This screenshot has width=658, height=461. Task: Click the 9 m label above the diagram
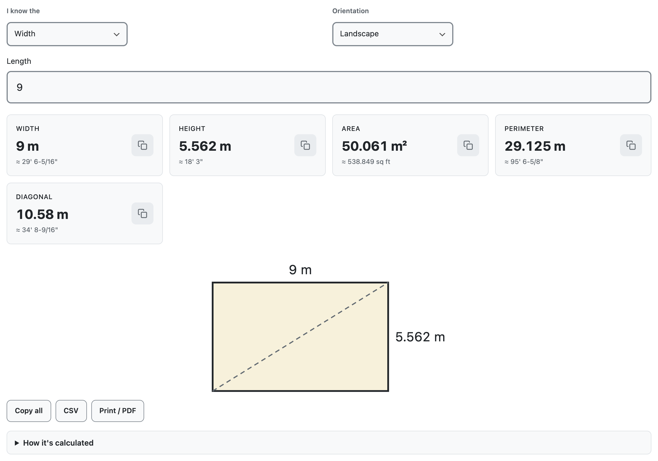pos(300,270)
